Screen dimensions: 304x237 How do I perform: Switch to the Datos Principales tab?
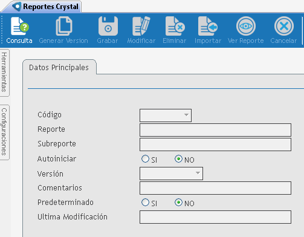pos(59,68)
